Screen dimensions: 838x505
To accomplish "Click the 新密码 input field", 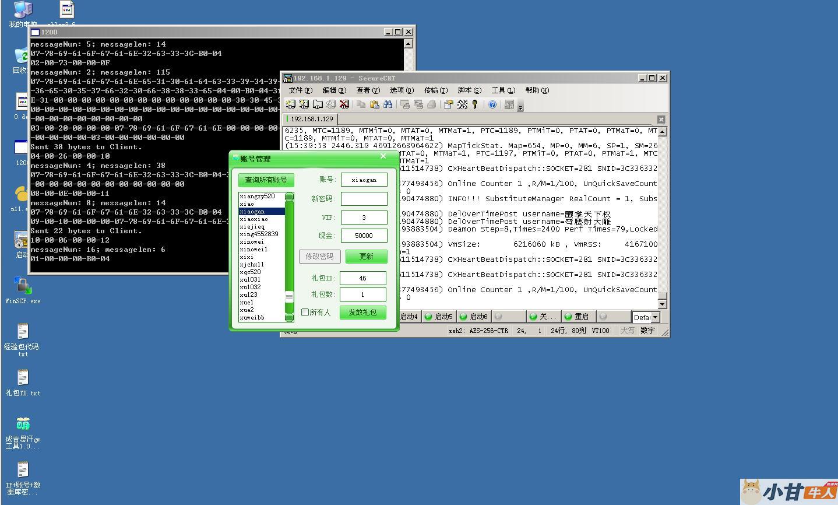I will (x=364, y=199).
